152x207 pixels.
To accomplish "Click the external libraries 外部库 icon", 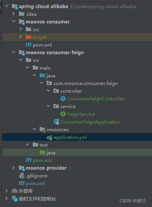I will [15, 191].
